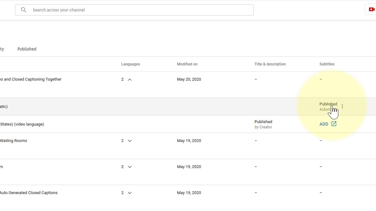Expand languages for Auto Generated Closed Captions
The width and height of the screenshot is (376, 211).
point(130,193)
